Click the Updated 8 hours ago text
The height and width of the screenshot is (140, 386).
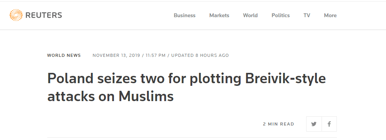click(200, 55)
